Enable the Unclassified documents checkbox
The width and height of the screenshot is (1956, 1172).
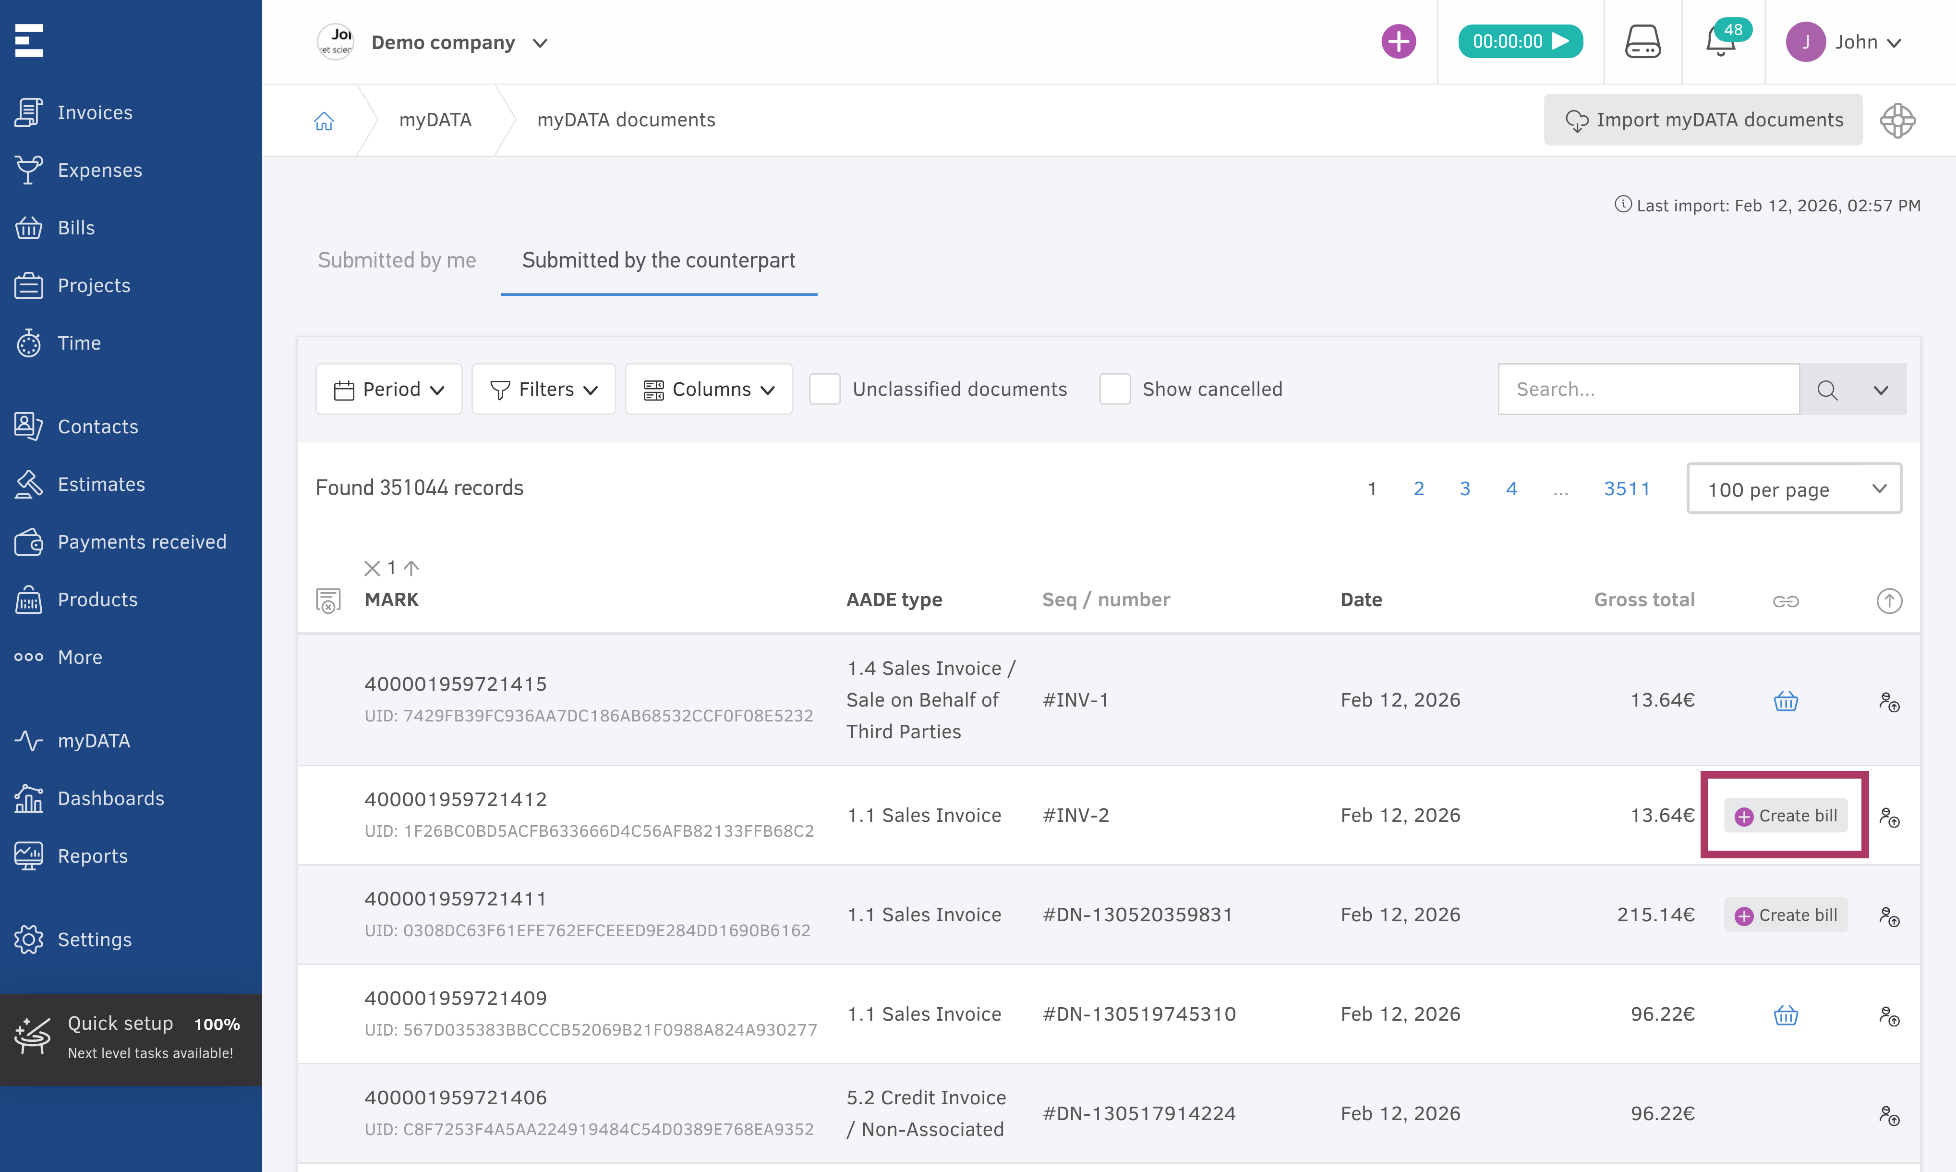point(825,389)
